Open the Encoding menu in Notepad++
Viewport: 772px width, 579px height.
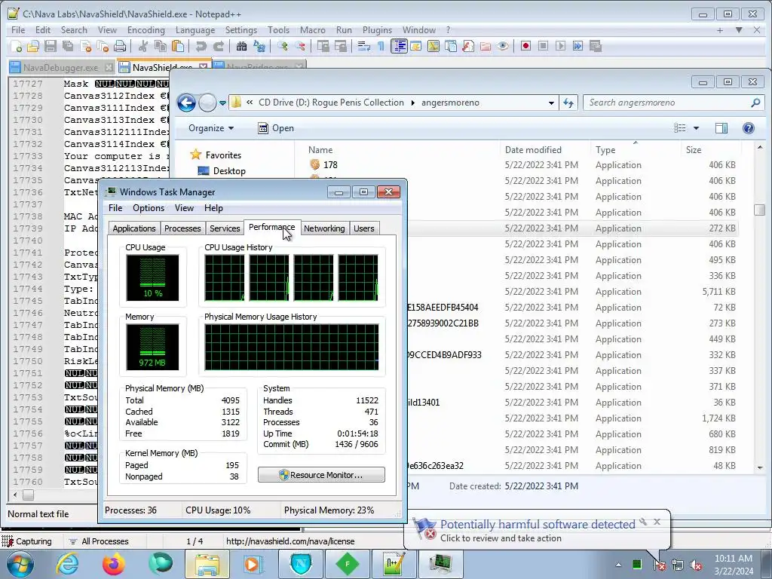point(146,30)
